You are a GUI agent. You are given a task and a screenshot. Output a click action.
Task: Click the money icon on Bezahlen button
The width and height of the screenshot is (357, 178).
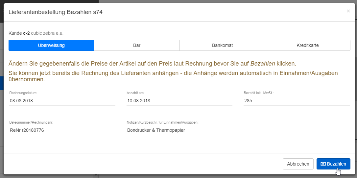[x=323, y=164]
